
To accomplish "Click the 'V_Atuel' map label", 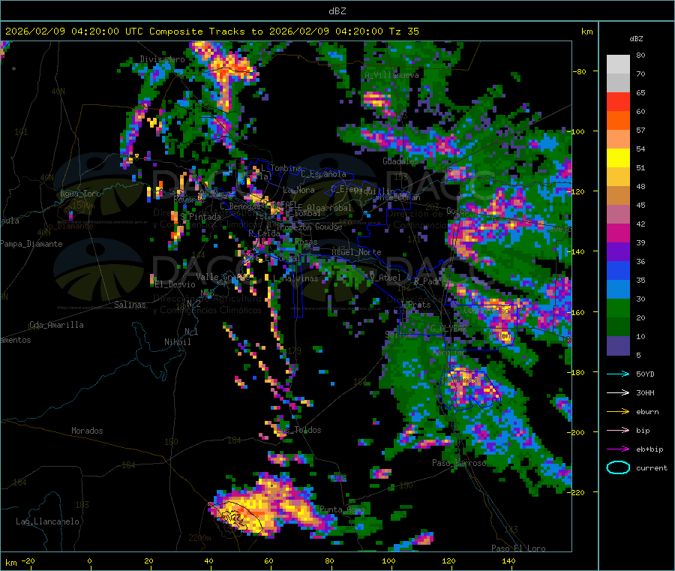I will [385, 278].
